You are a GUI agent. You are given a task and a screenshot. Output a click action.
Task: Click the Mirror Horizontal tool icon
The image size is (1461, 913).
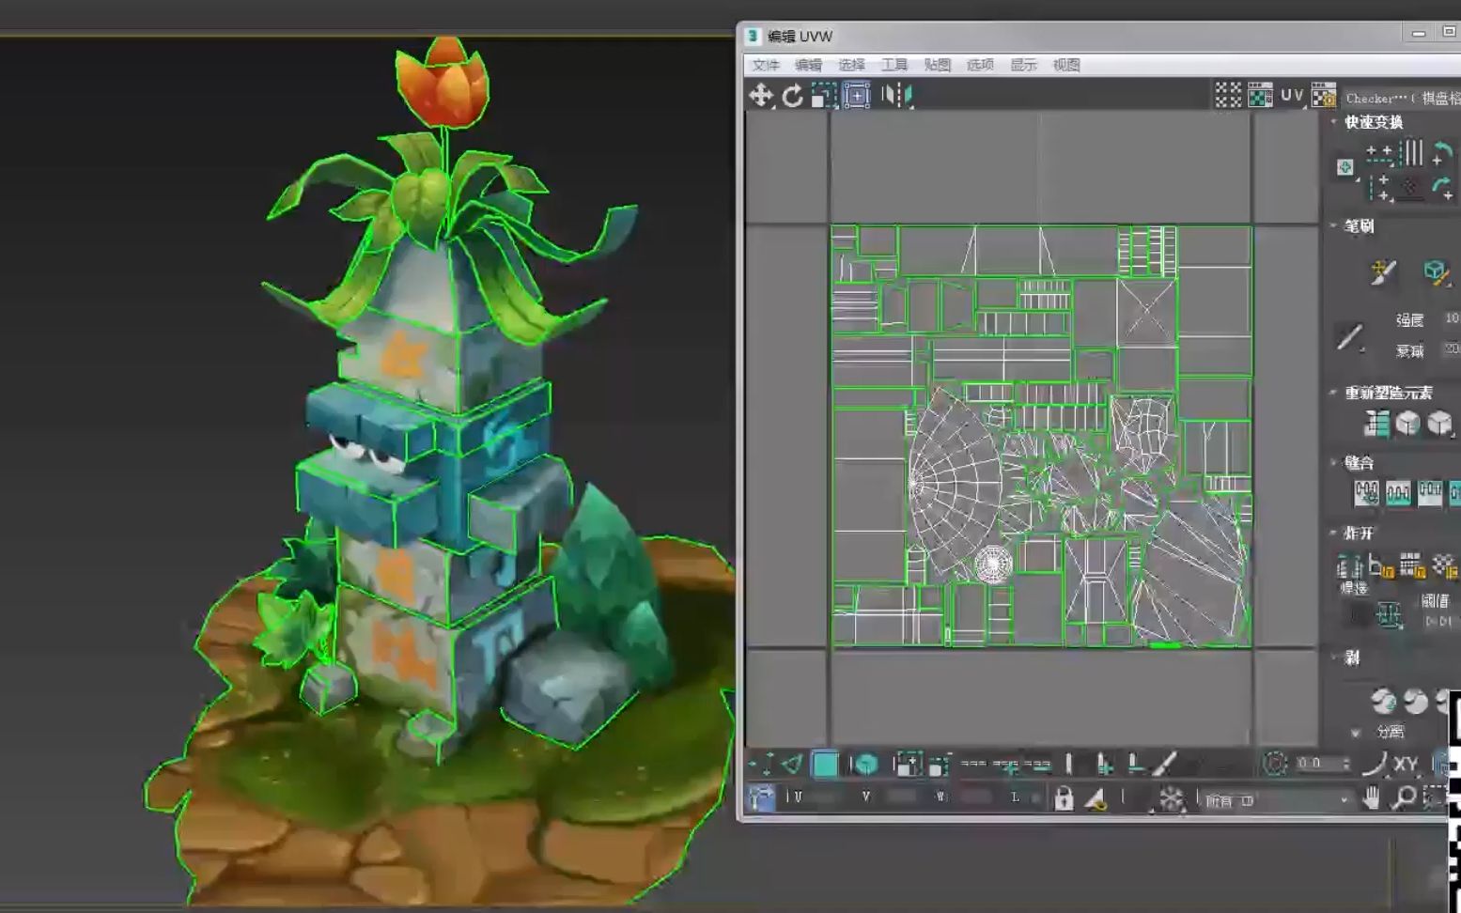tap(896, 95)
